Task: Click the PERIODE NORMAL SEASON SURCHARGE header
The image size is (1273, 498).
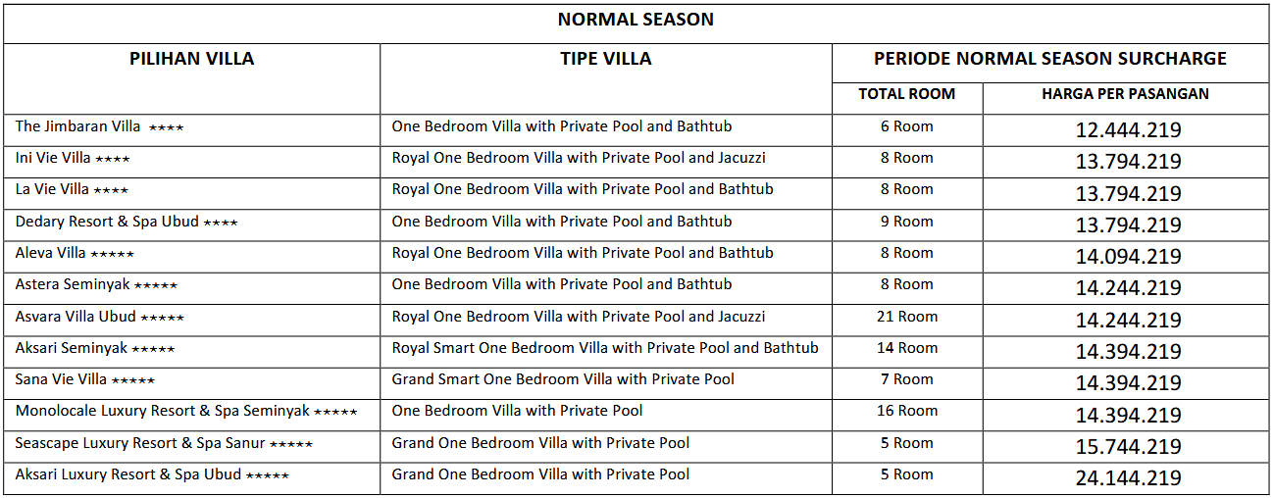Action: click(x=1049, y=59)
